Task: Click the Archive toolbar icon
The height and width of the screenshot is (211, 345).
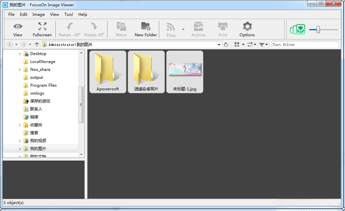Action: click(198, 26)
